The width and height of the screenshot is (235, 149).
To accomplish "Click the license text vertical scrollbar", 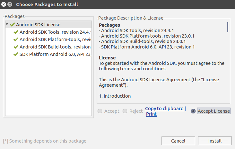I will [x=228, y=27].
